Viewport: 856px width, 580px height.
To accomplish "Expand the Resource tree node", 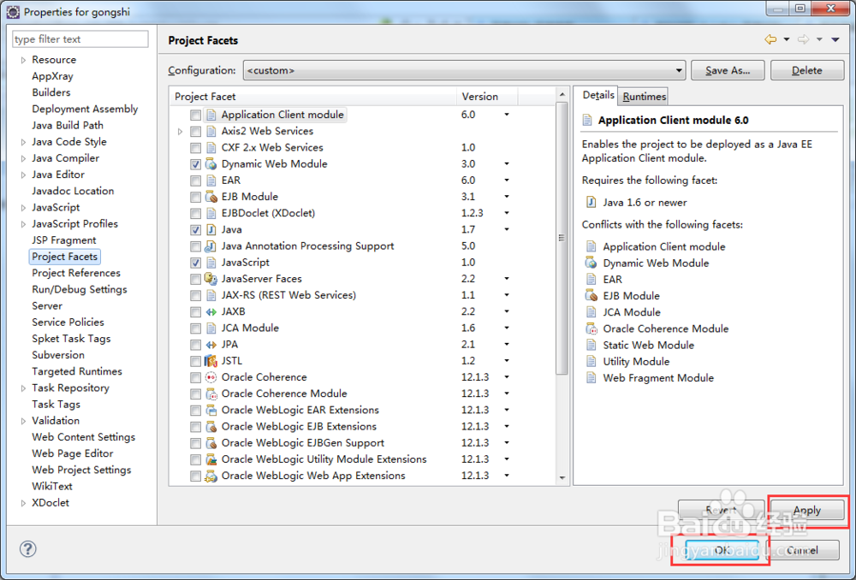I will pyautogui.click(x=23, y=60).
